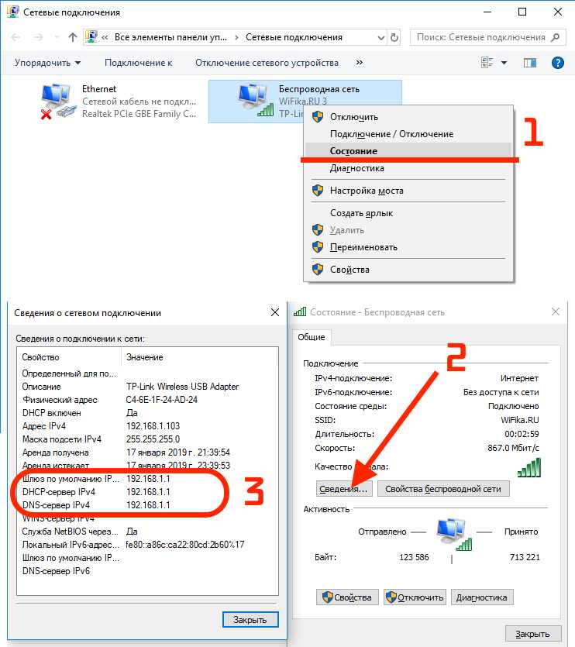Viewport: 575px width, 647px height.
Task: Click Все элементы панели уп... breadcrumb
Action: coord(170,37)
